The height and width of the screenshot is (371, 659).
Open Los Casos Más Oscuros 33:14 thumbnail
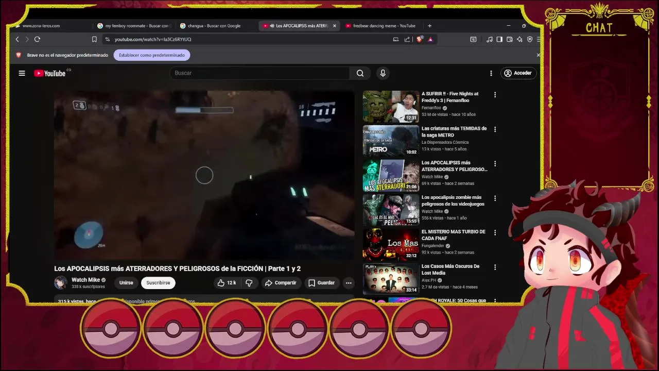tap(391, 279)
